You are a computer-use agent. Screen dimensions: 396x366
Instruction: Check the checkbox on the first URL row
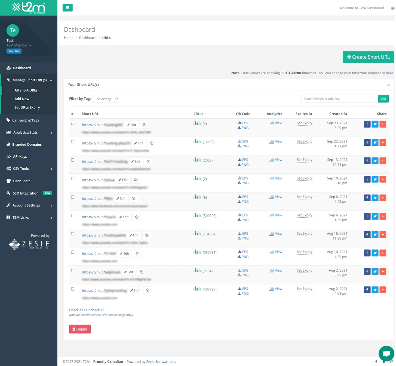(73, 122)
